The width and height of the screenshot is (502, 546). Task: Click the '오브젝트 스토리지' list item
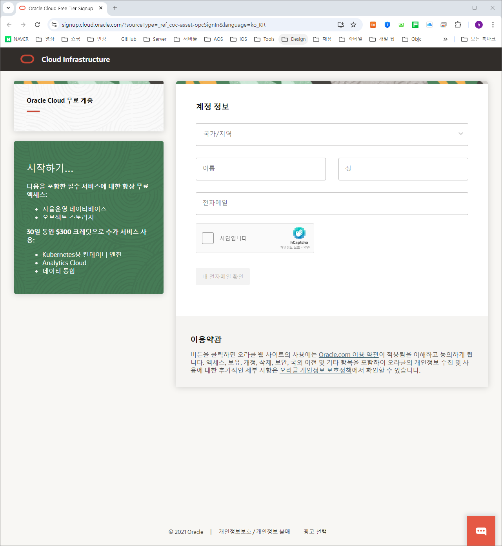click(68, 217)
